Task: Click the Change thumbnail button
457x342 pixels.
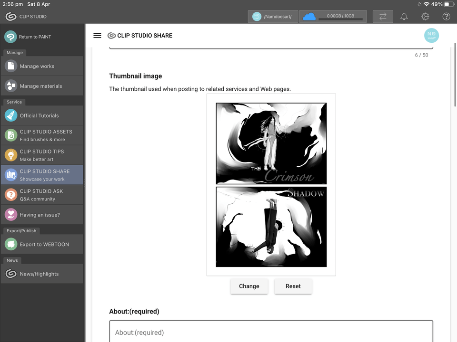Action: 249,286
